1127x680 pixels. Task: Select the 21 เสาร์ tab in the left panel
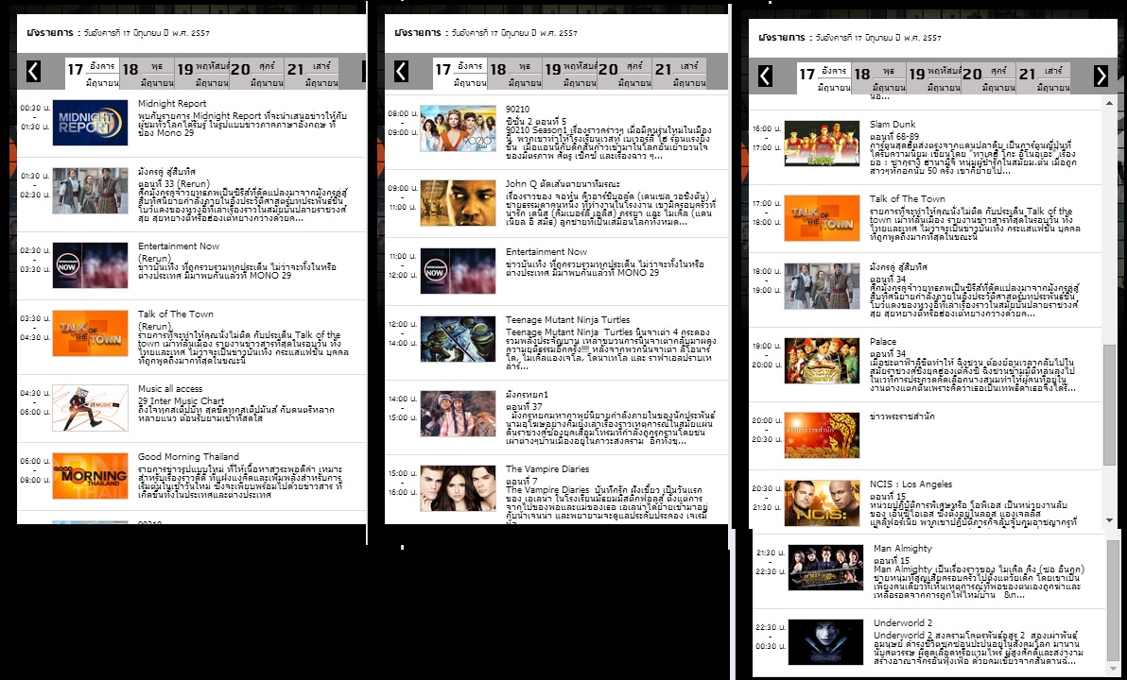pos(311,74)
